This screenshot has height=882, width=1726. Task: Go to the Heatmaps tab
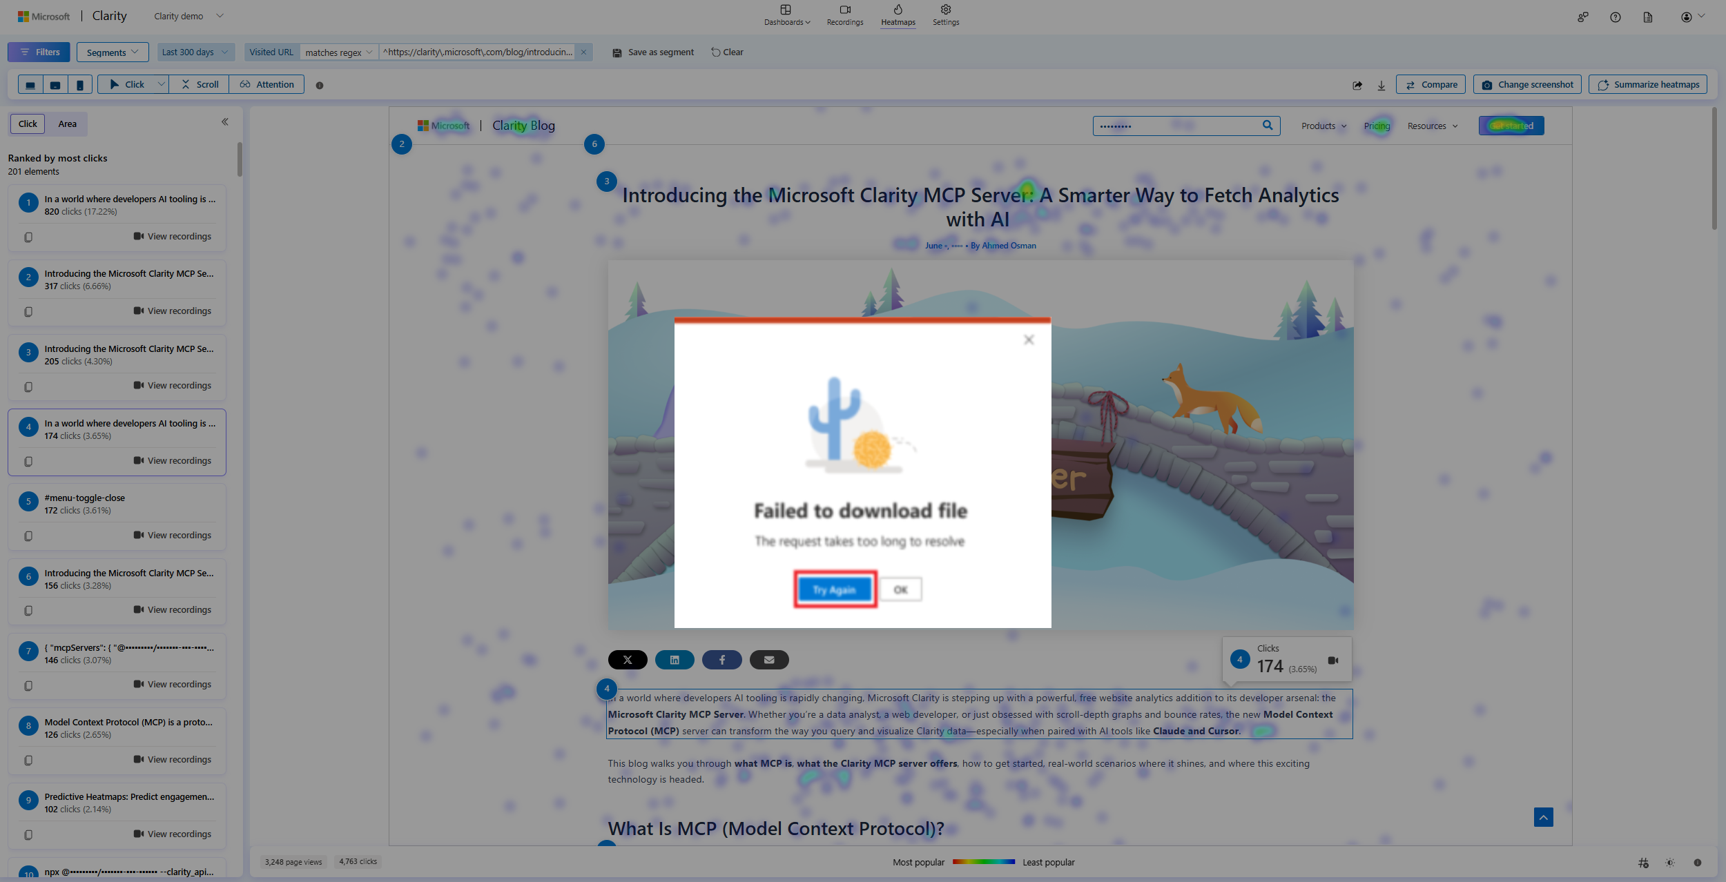[x=898, y=15]
